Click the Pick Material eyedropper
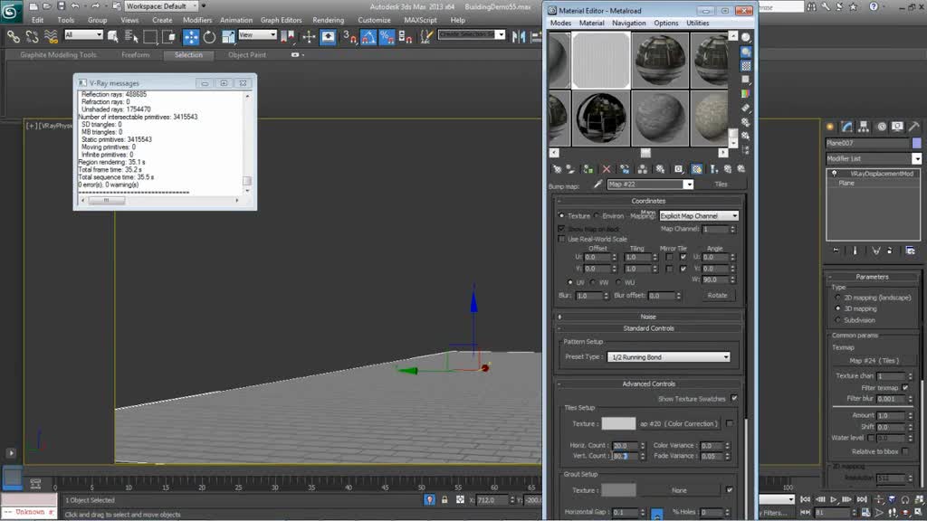Image resolution: width=927 pixels, height=521 pixels. (x=597, y=185)
